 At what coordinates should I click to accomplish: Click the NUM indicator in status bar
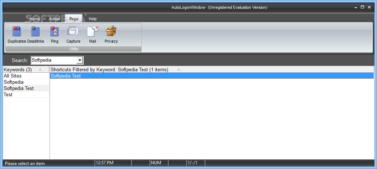156,163
